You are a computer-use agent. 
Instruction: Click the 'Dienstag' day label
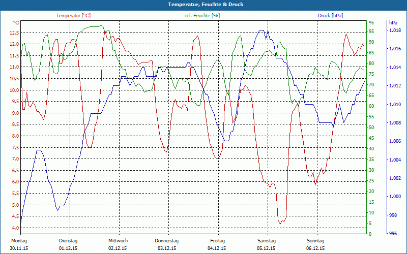click(x=68, y=241)
